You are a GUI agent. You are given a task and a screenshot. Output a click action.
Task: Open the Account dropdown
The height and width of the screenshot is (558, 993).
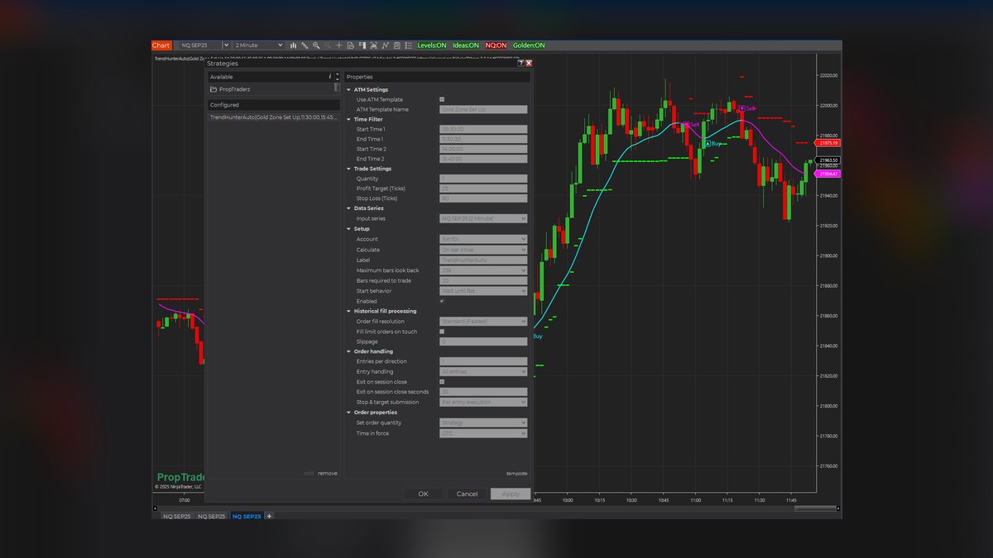click(x=483, y=239)
